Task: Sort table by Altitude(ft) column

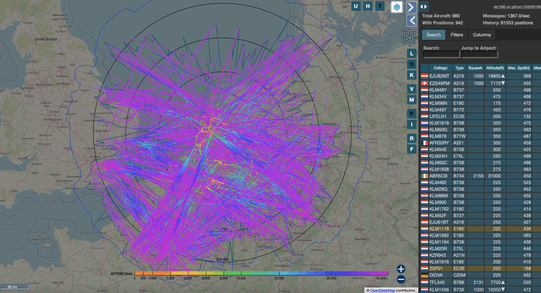Action: (495, 68)
